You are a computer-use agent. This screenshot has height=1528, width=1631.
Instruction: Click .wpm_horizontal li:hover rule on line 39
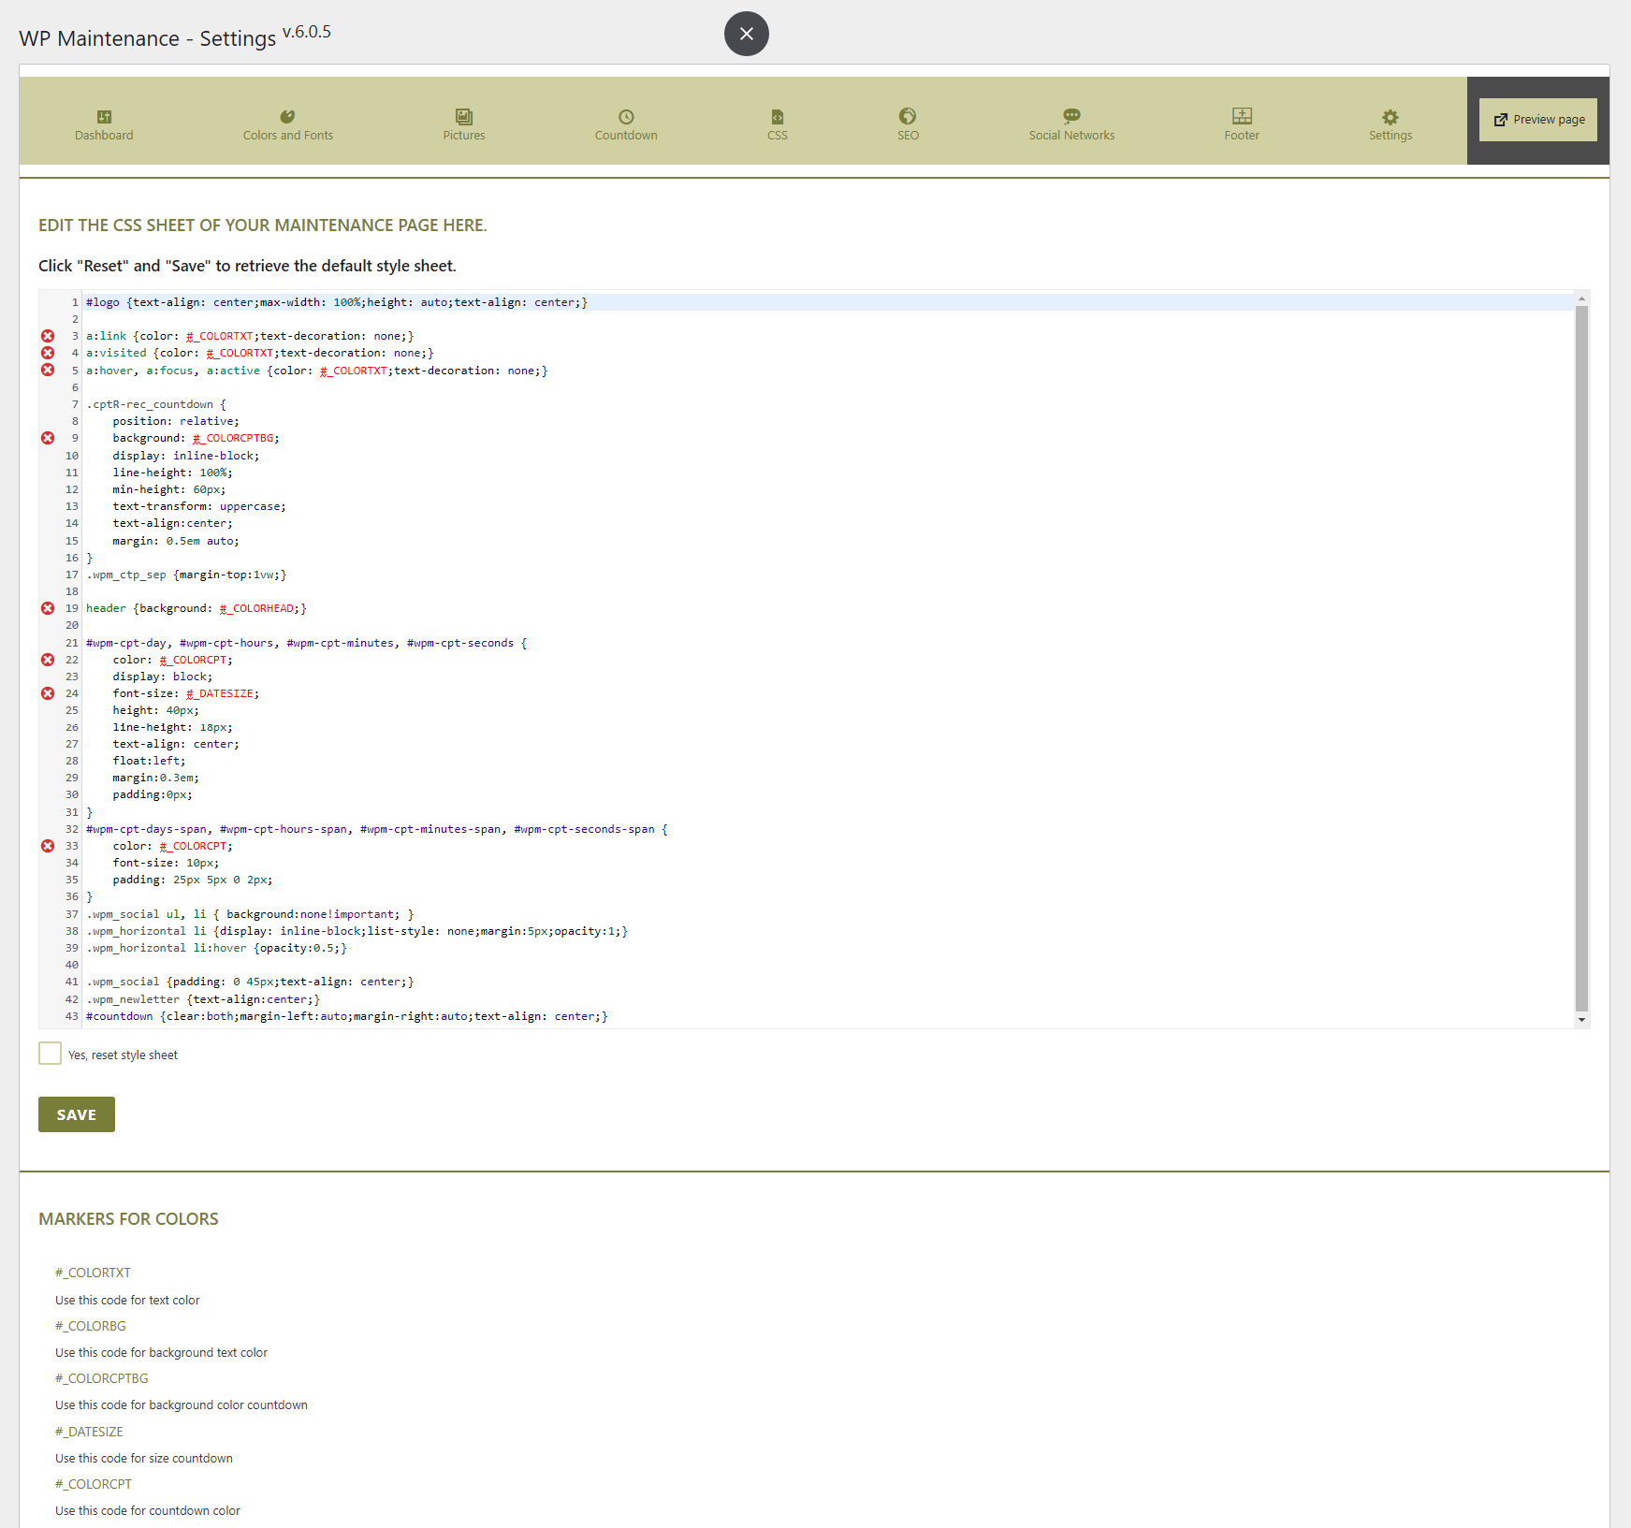pos(216,948)
